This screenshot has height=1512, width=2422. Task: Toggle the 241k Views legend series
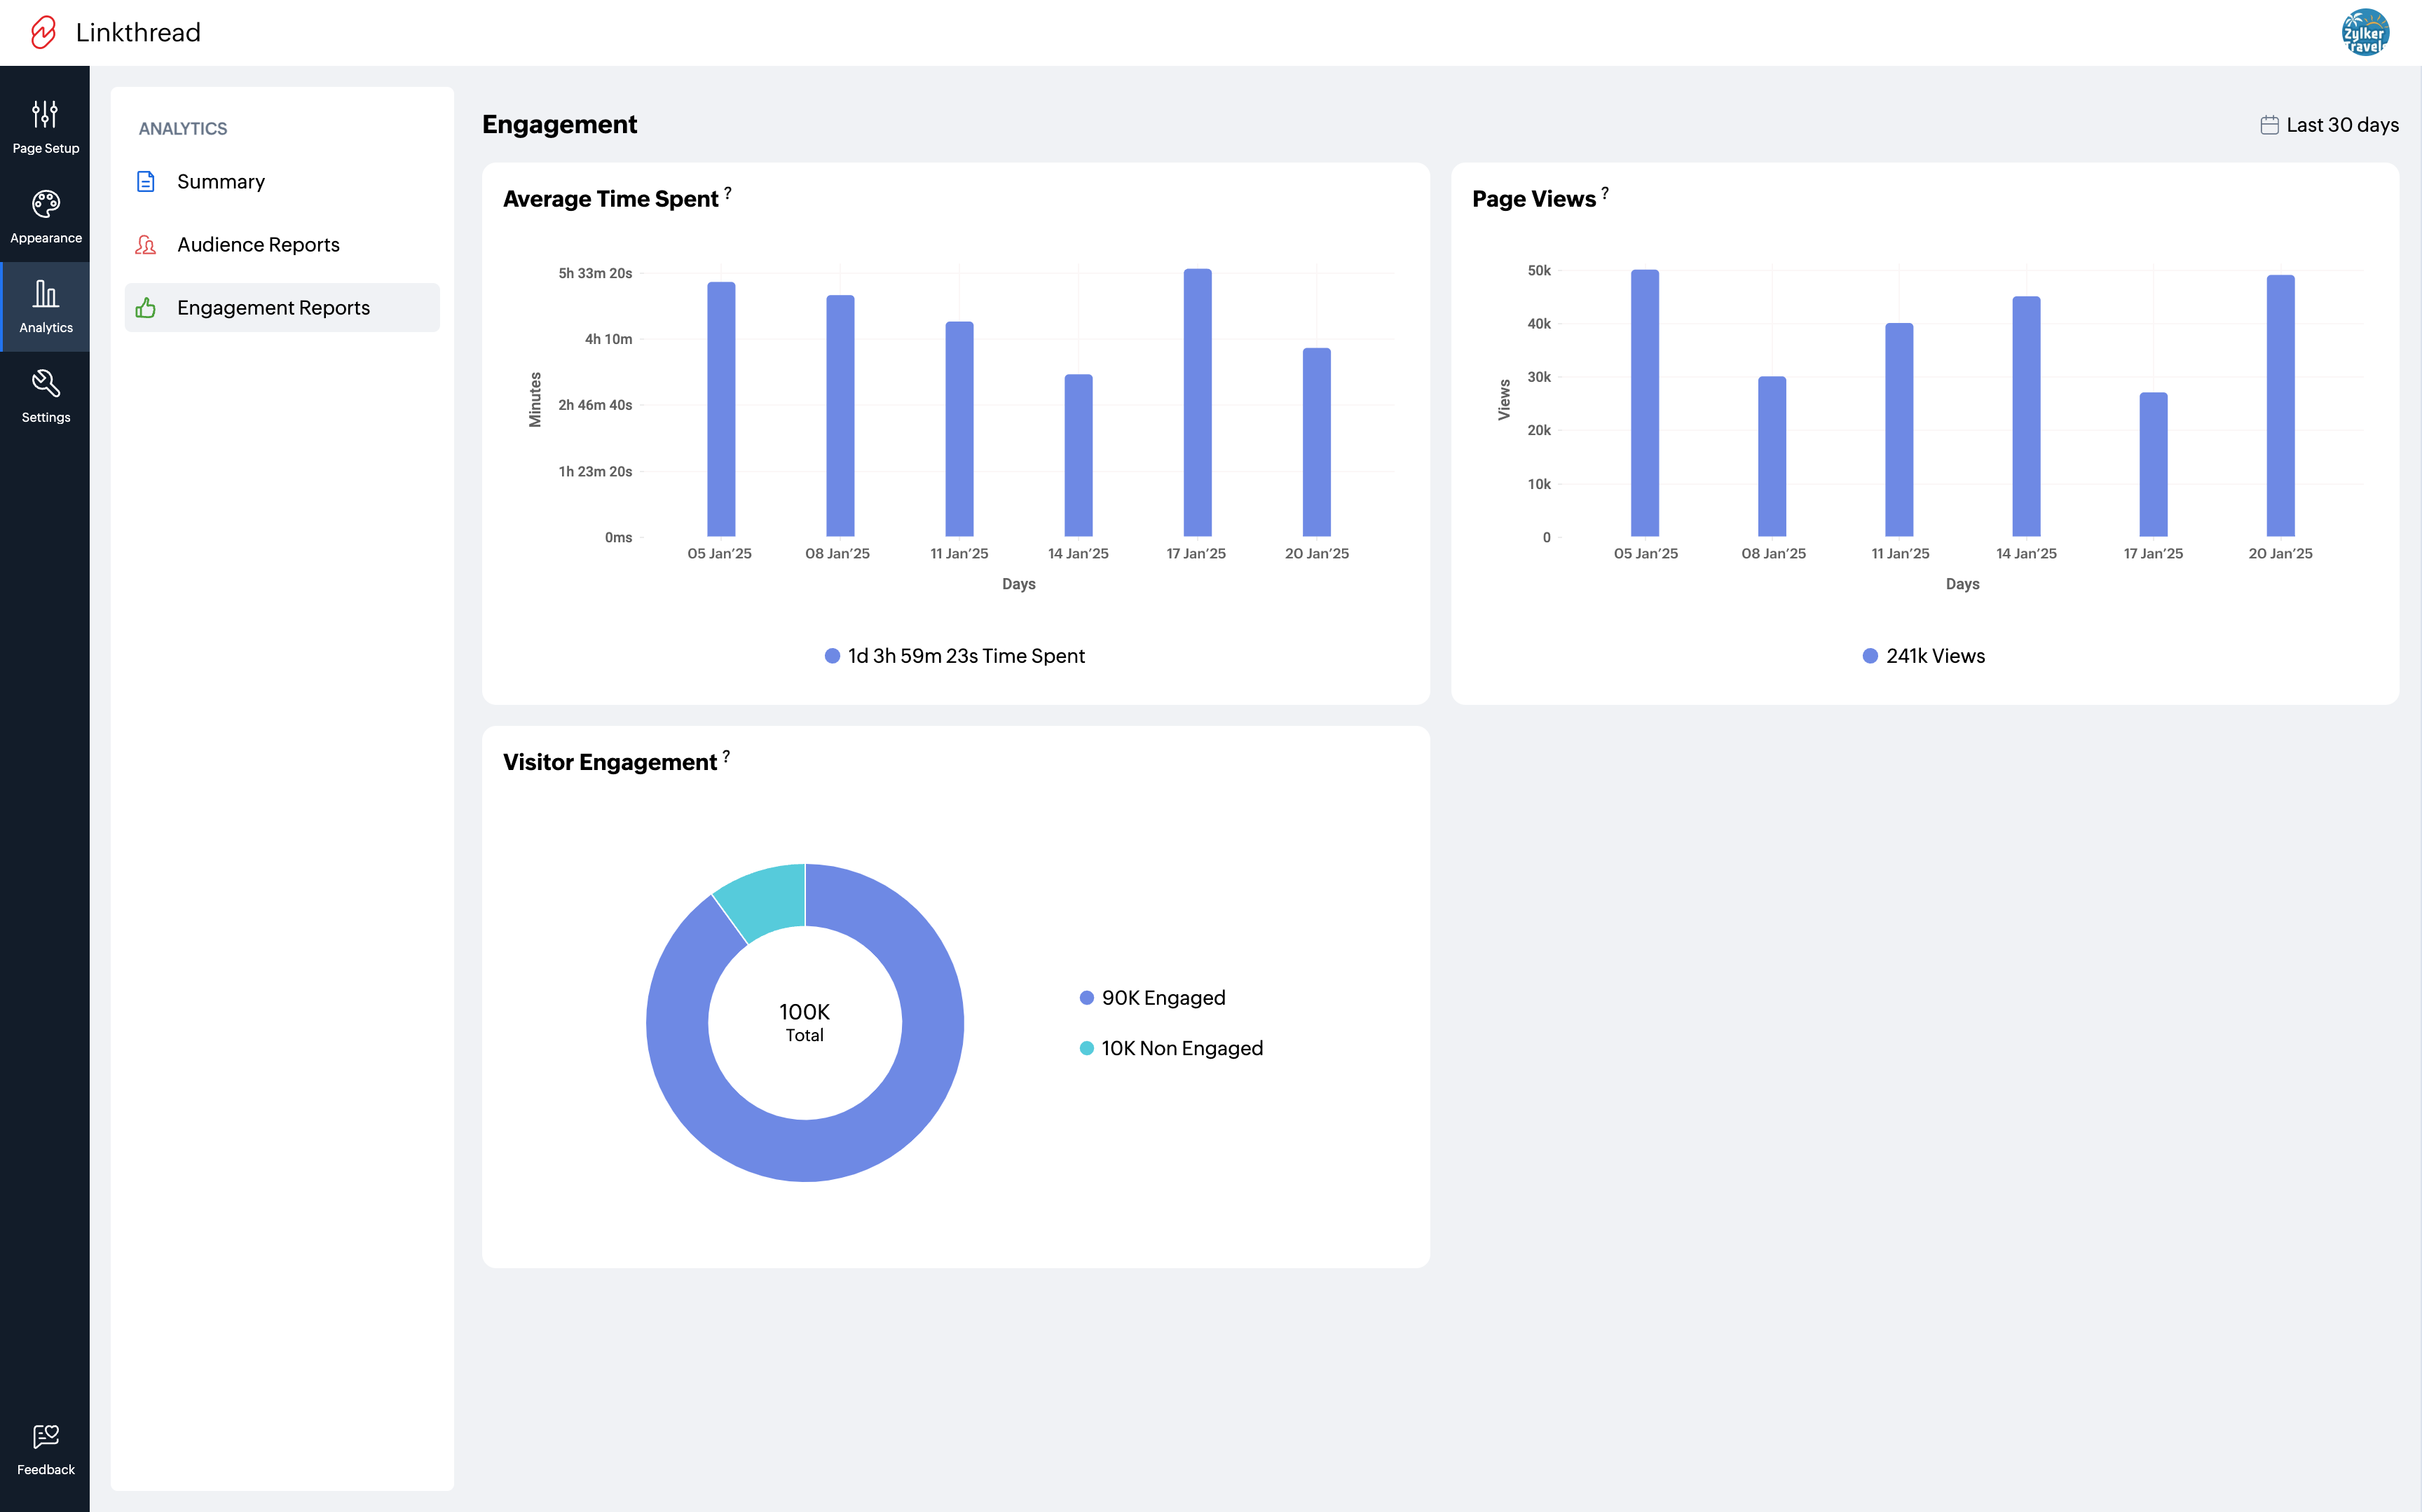click(x=1923, y=656)
